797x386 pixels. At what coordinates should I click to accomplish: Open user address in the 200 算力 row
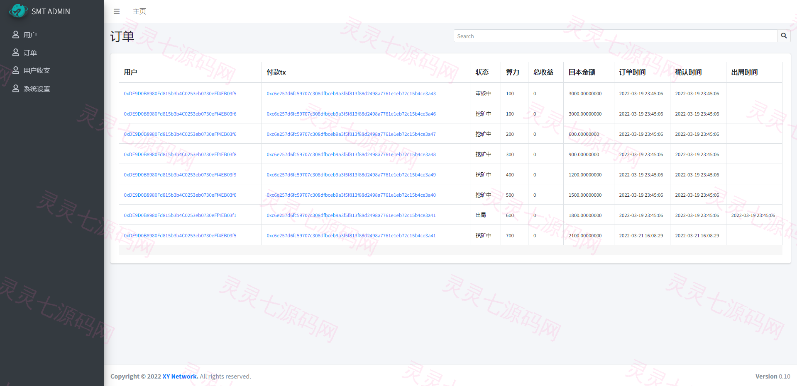[x=180, y=134]
